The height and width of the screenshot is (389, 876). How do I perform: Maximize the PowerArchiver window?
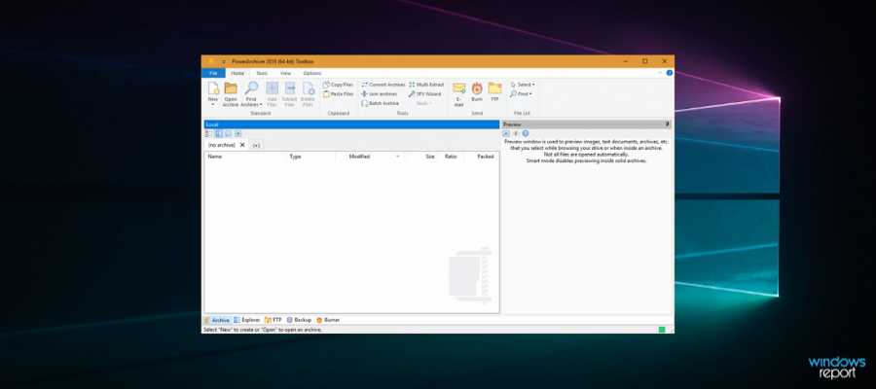point(644,61)
